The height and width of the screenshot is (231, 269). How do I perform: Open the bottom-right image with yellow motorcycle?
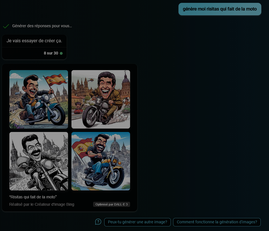coord(101,161)
